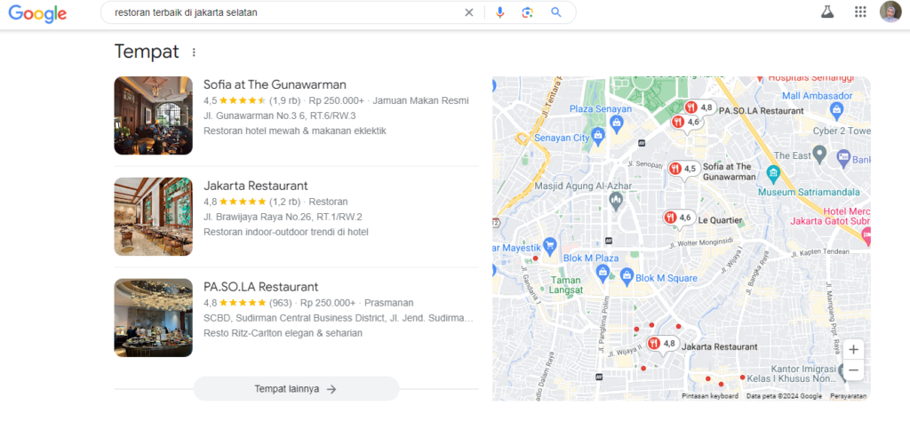Click the 4,6 pin below PA.SO.LA pin
This screenshot has height=421, width=910.
687,123
